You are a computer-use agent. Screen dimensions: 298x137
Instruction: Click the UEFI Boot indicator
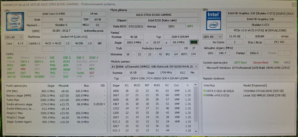(x=240, y=63)
